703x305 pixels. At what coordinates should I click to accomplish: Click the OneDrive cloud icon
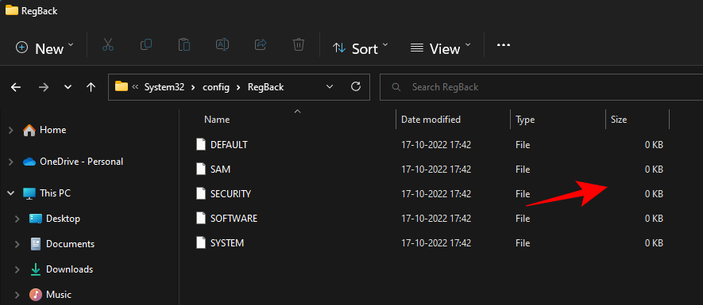coord(29,162)
